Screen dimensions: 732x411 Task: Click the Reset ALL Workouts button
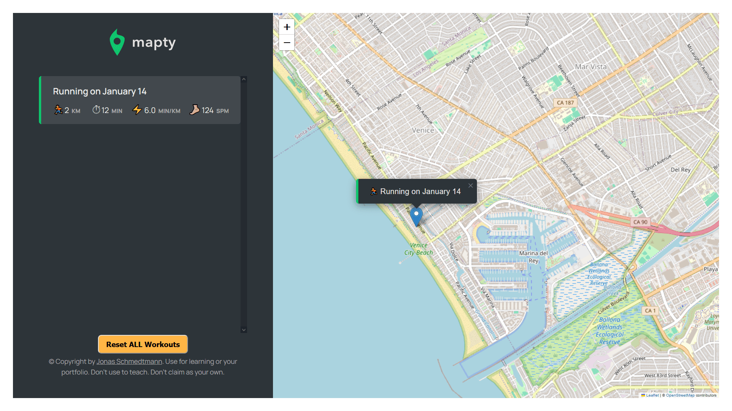[x=142, y=344]
